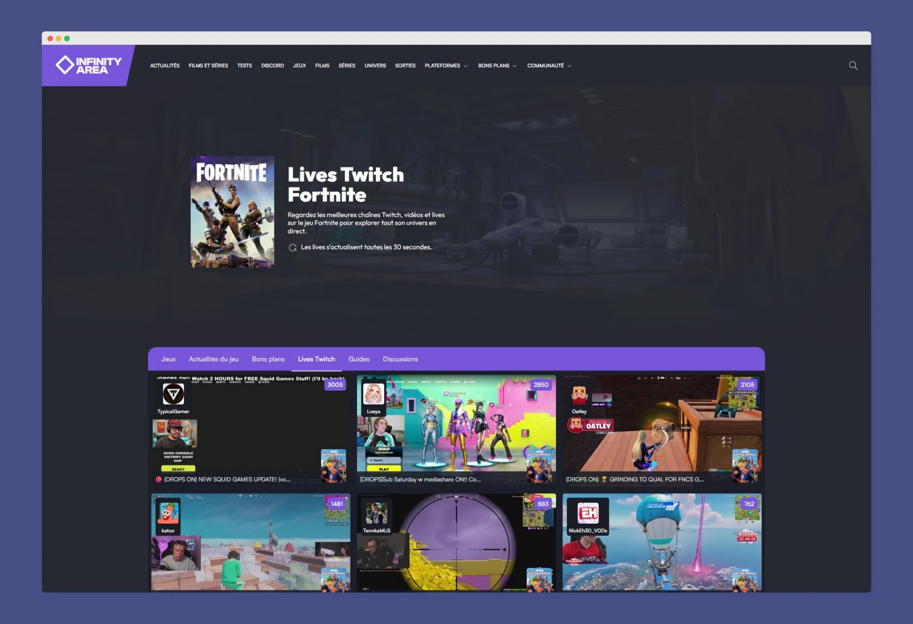Open the Actualités menu item
This screenshot has height=624, width=913.
click(x=165, y=66)
